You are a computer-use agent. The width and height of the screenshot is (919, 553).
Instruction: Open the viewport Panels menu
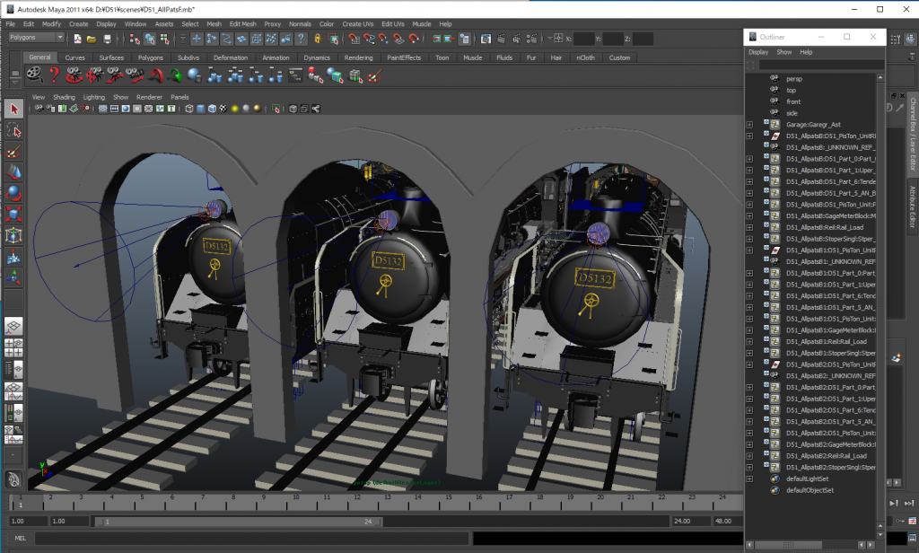coord(179,97)
